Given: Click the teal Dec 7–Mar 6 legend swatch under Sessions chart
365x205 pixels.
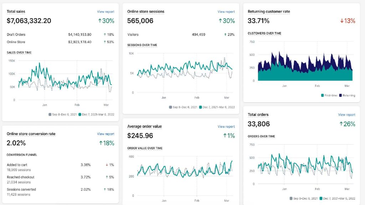Looking at the screenshot, I should (200, 107).
